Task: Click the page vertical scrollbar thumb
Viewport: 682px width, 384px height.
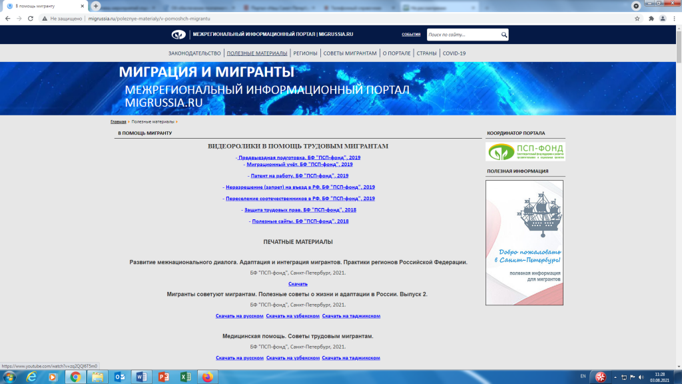Action: [x=679, y=47]
